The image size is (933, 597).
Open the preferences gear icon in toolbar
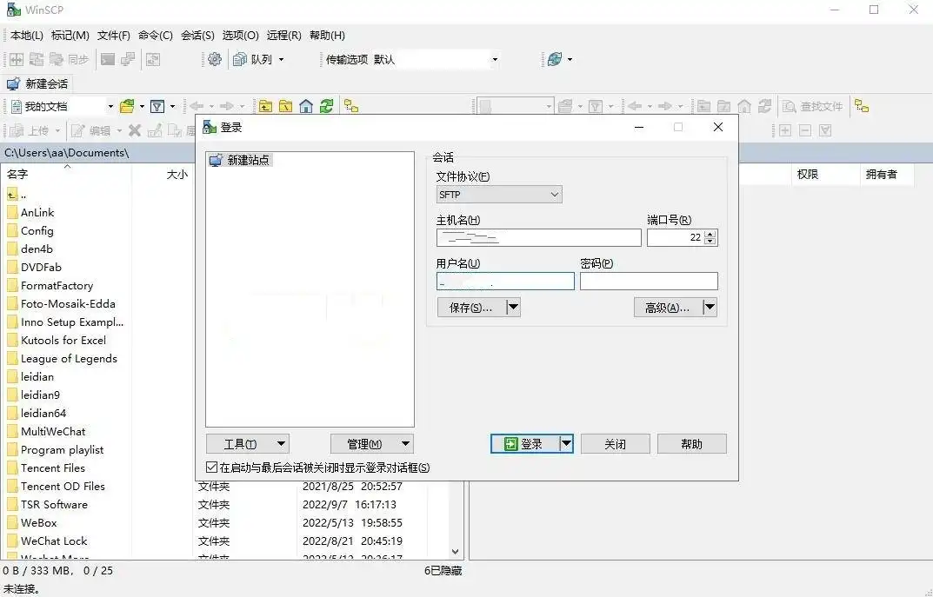pyautogui.click(x=215, y=59)
